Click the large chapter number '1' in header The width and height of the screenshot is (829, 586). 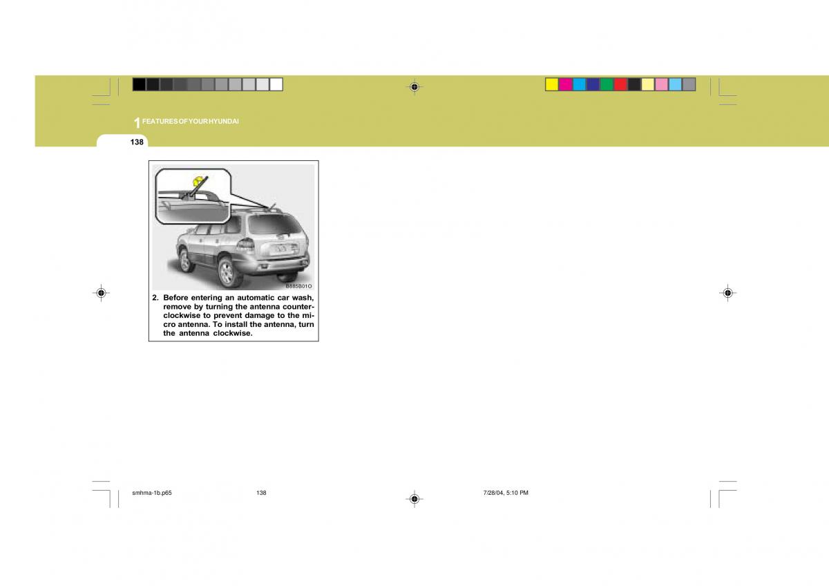click(137, 123)
